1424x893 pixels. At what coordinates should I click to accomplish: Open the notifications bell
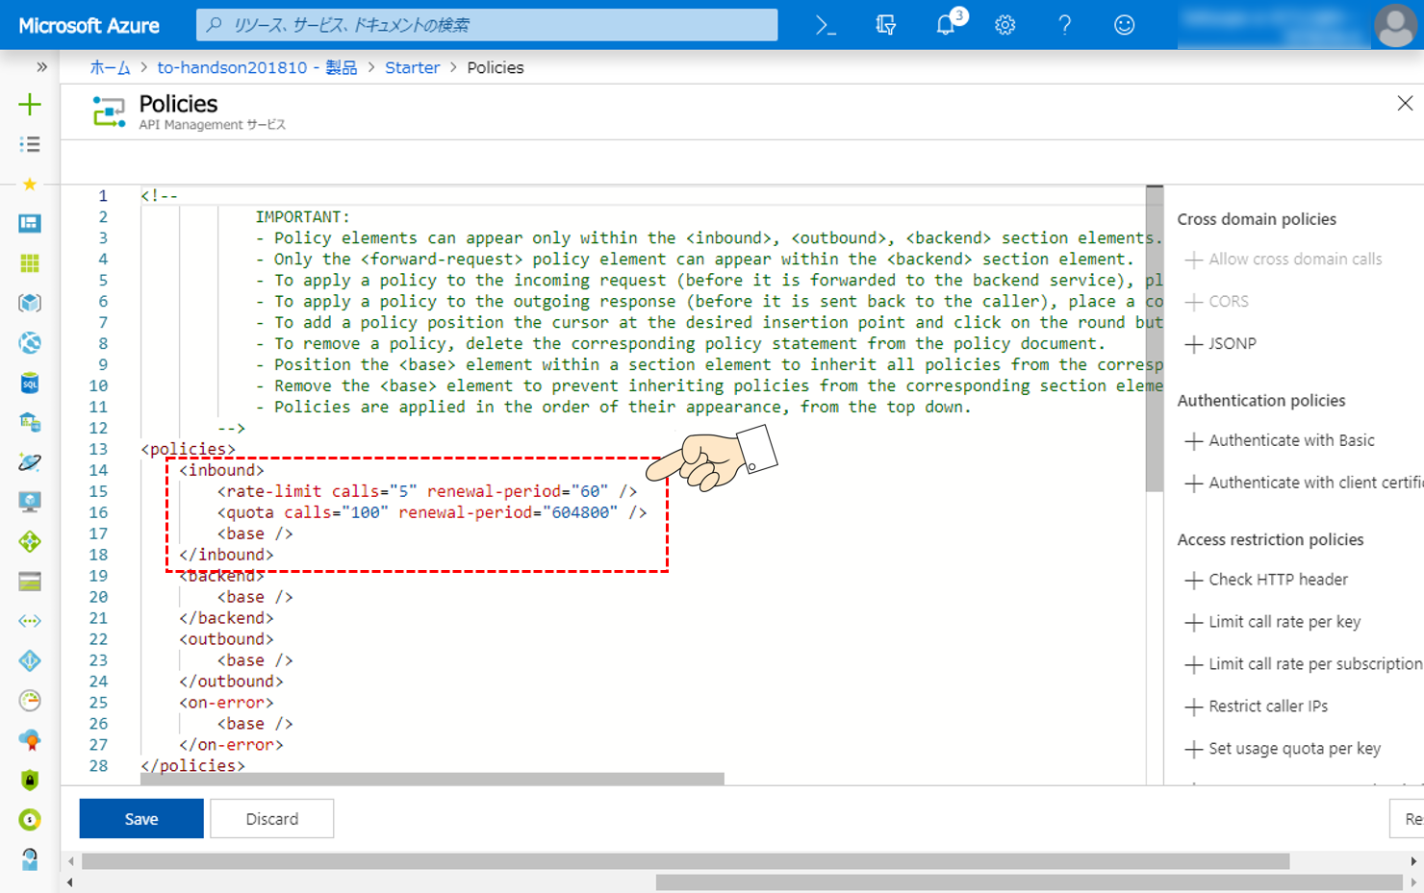tap(945, 25)
